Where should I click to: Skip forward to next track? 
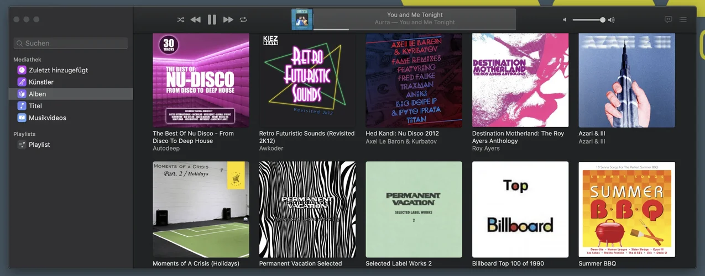pos(228,19)
